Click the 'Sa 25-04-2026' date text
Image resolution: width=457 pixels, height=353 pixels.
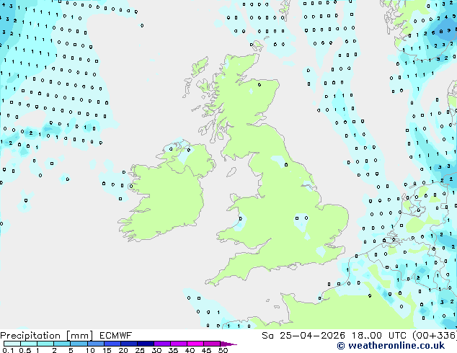coord(303,336)
